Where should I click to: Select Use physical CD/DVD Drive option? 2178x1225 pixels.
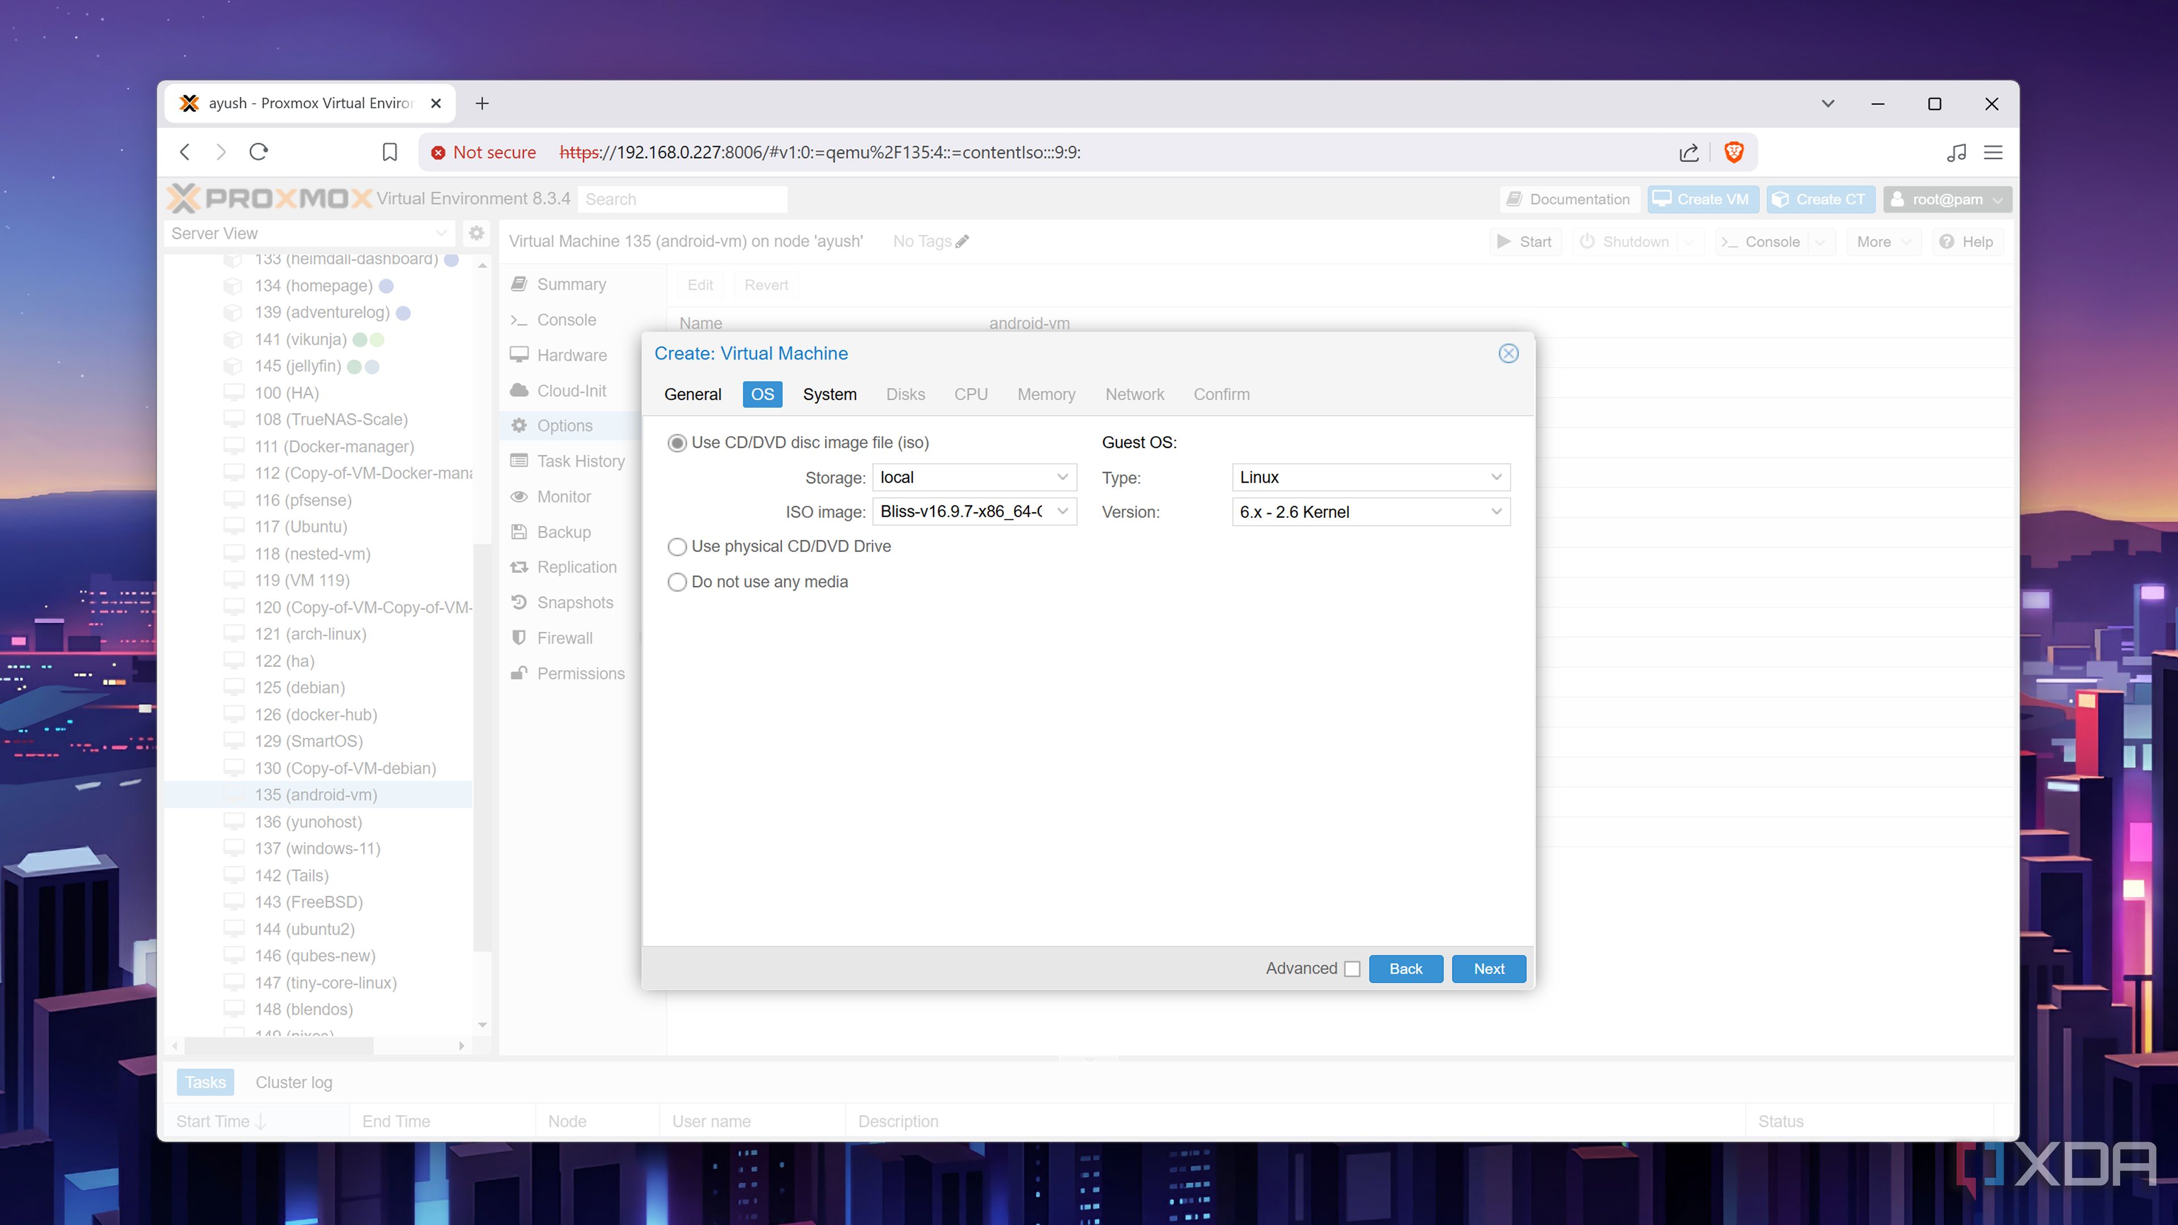pyautogui.click(x=677, y=547)
